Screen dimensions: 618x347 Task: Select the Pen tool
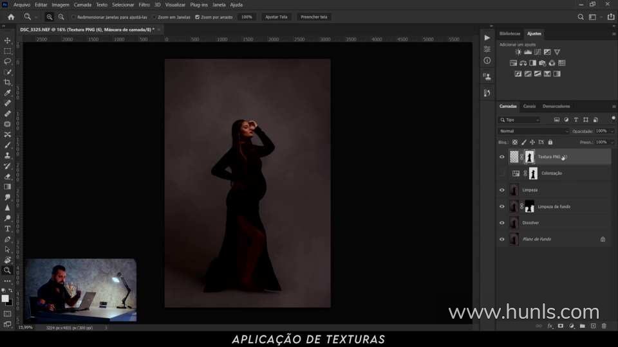(x=8, y=239)
